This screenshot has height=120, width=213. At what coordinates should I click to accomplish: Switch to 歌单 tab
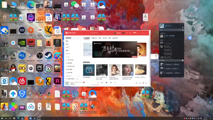[100, 38]
